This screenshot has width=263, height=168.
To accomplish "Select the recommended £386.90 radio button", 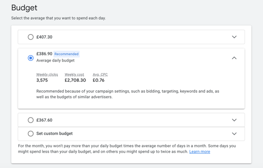I will point(30,58).
